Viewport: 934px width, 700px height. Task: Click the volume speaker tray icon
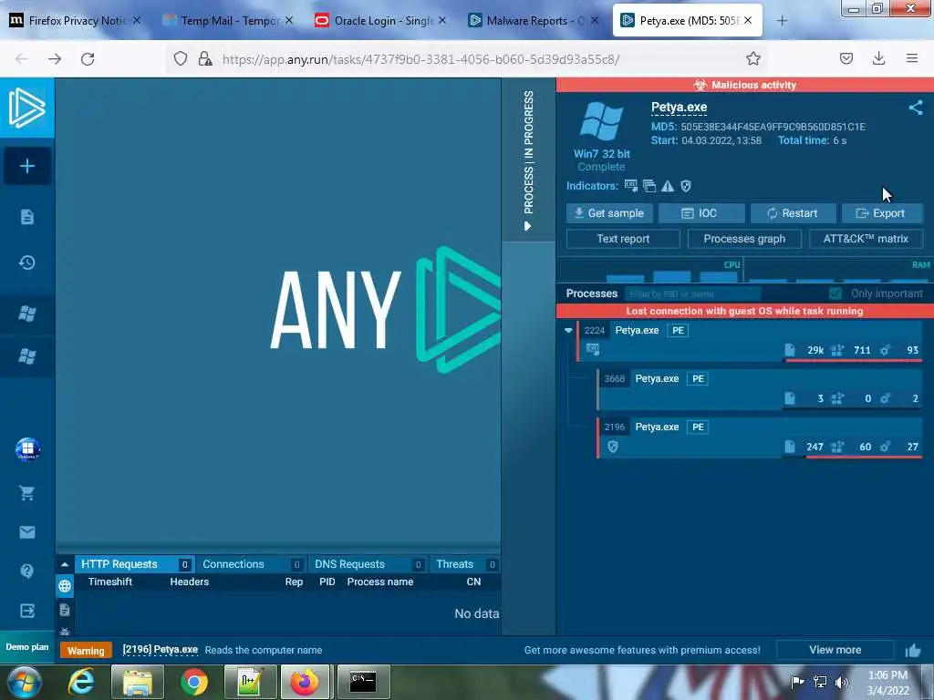pyautogui.click(x=841, y=682)
